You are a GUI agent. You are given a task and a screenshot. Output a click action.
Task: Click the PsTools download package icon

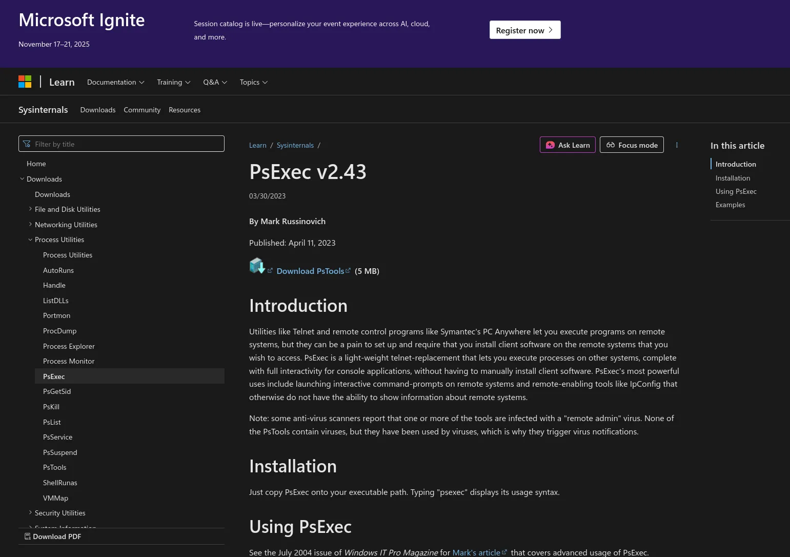[x=257, y=266]
